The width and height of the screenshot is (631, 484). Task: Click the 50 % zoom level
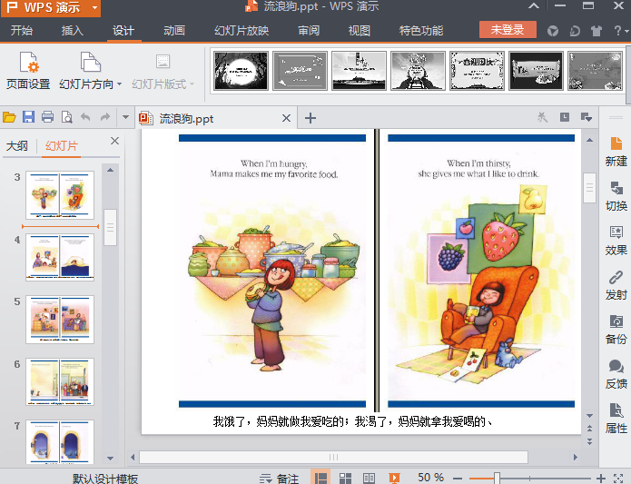pyautogui.click(x=430, y=478)
